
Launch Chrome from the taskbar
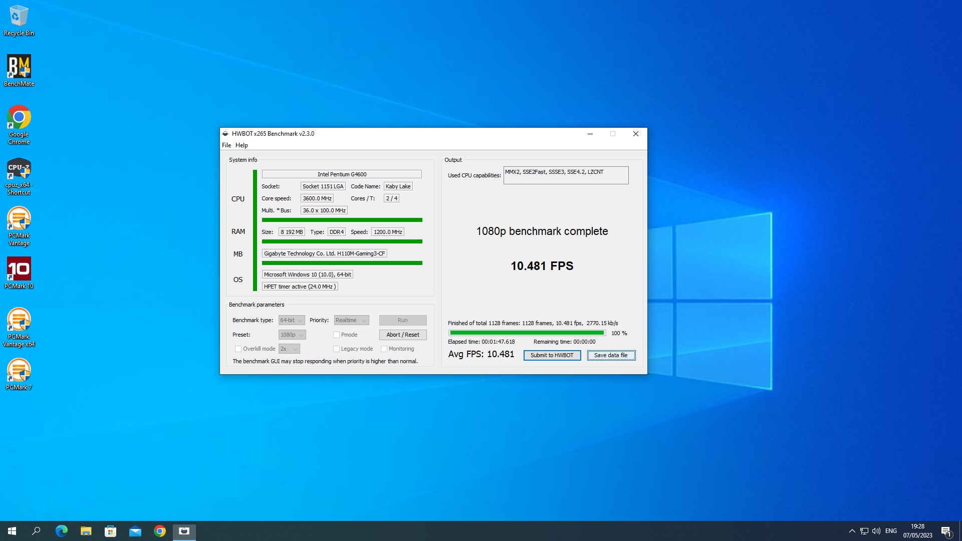point(160,531)
